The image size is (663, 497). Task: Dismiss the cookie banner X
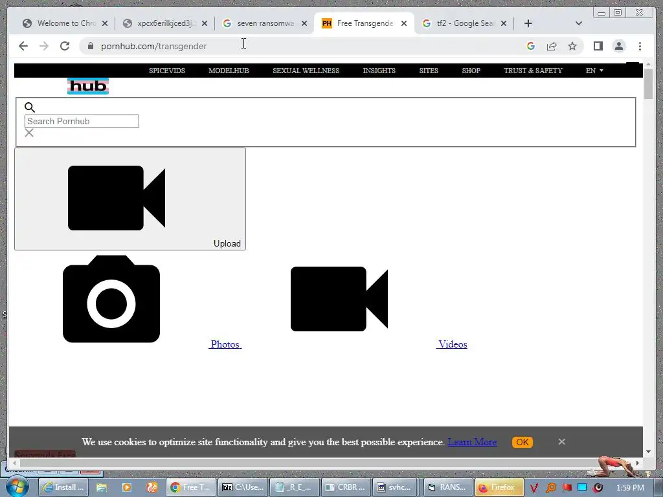tap(561, 441)
